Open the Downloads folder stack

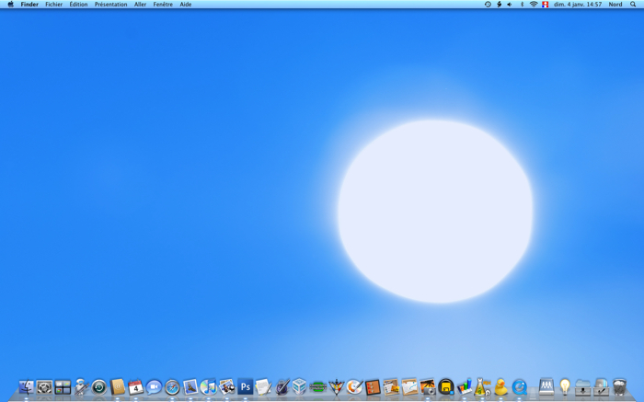(x=582, y=387)
